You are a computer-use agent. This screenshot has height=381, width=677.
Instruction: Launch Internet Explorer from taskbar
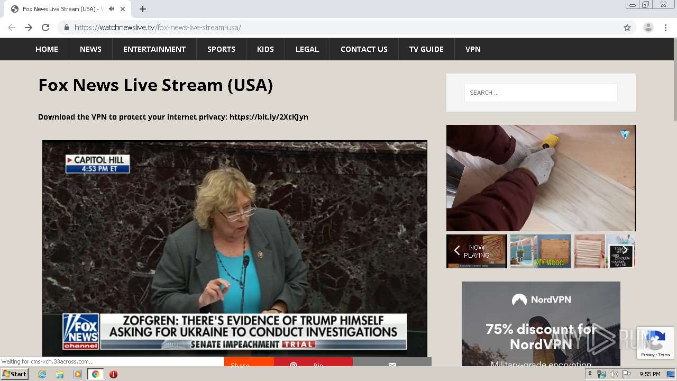(42, 374)
